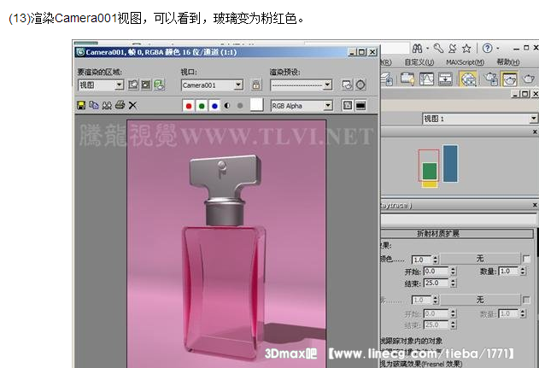The height and width of the screenshot is (368, 539).
Task: Click 开始 start field showing 0.0
Action: pyautogui.click(x=436, y=272)
